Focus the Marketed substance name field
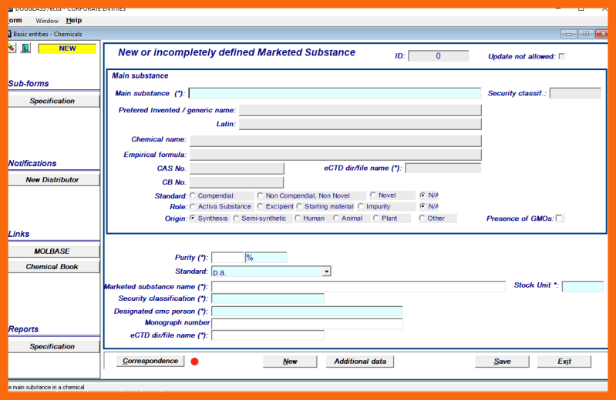 (358, 287)
